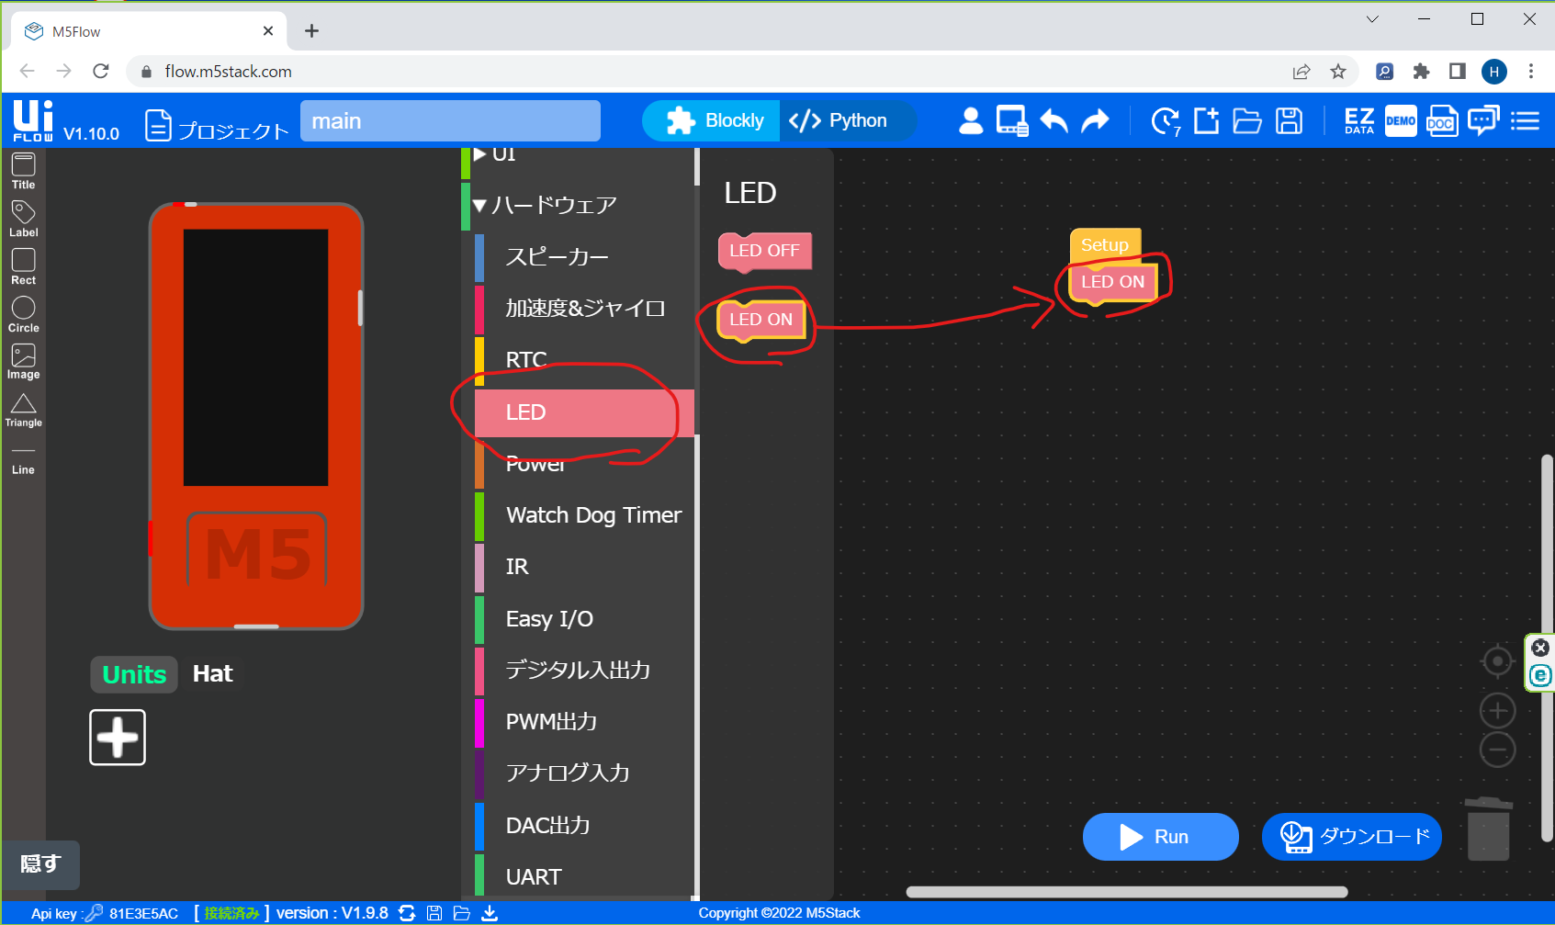Pick the LED OFF block in flyout
The width and height of the screenshot is (1555, 925).
764,251
